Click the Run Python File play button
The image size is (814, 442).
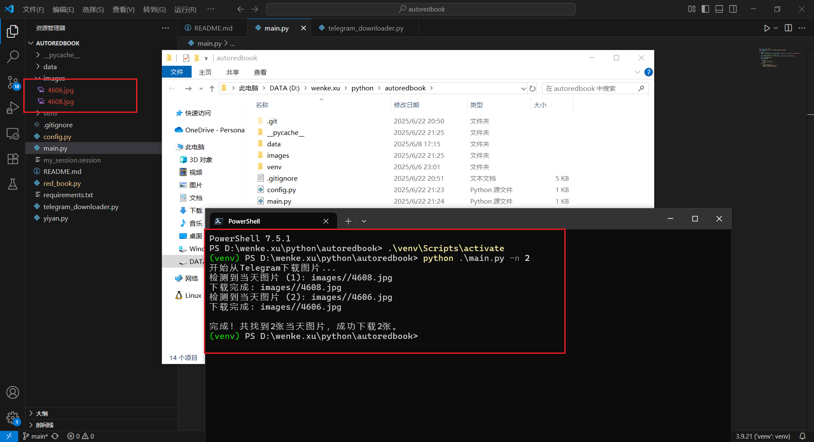(767, 28)
